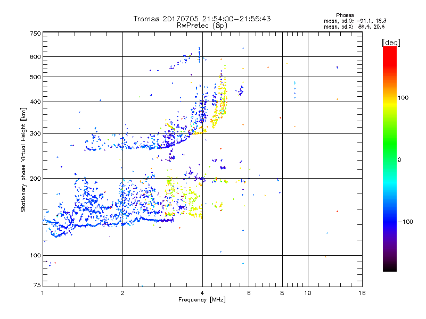Click the x-axis tick label '16'

[362, 293]
